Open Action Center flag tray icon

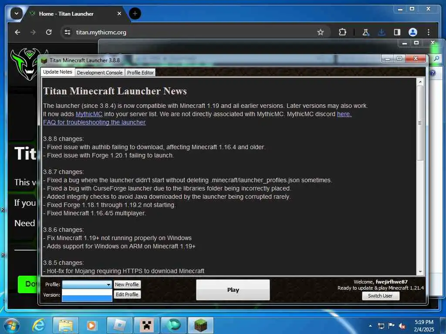(x=392, y=326)
